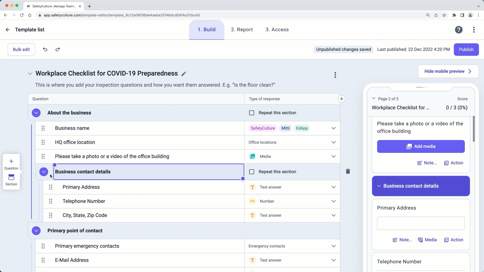The image size is (484, 272).
Task: Check Repeat this section for Business contact details
Action: (x=252, y=172)
